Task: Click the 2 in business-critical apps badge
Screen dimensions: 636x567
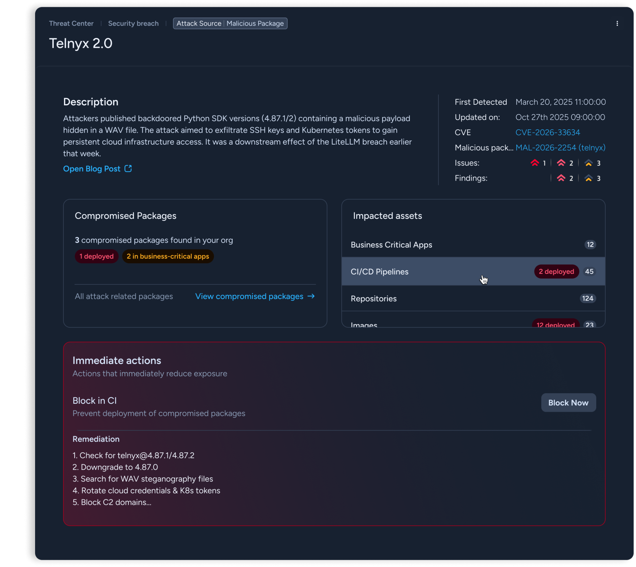Action: point(168,256)
